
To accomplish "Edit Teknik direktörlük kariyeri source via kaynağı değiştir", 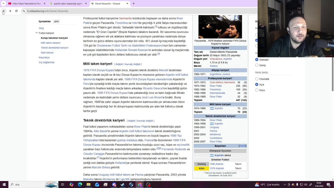I will tap(145, 121).
